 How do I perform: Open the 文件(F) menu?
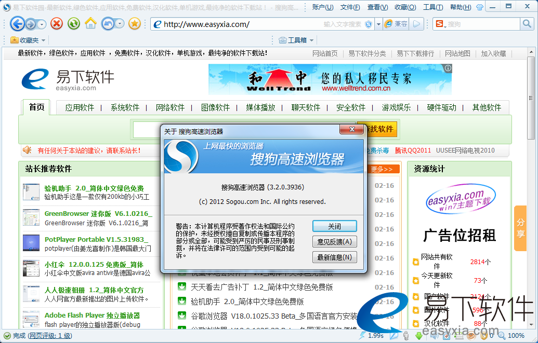[x=350, y=7]
